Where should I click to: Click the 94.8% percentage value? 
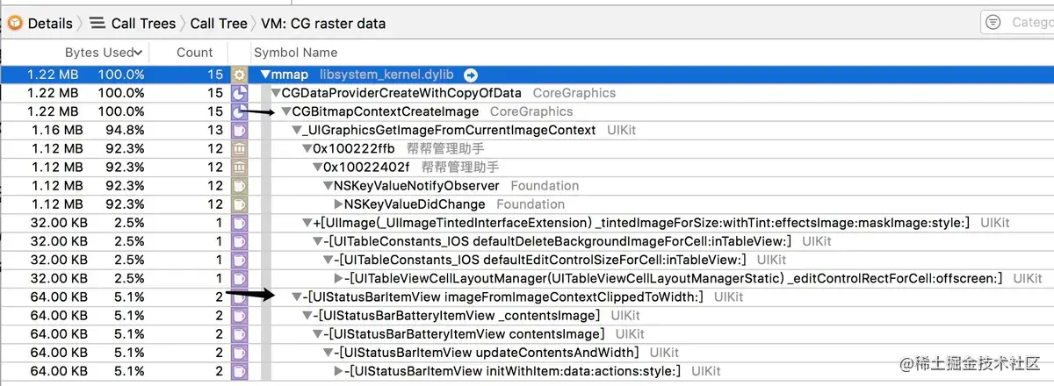pos(123,130)
